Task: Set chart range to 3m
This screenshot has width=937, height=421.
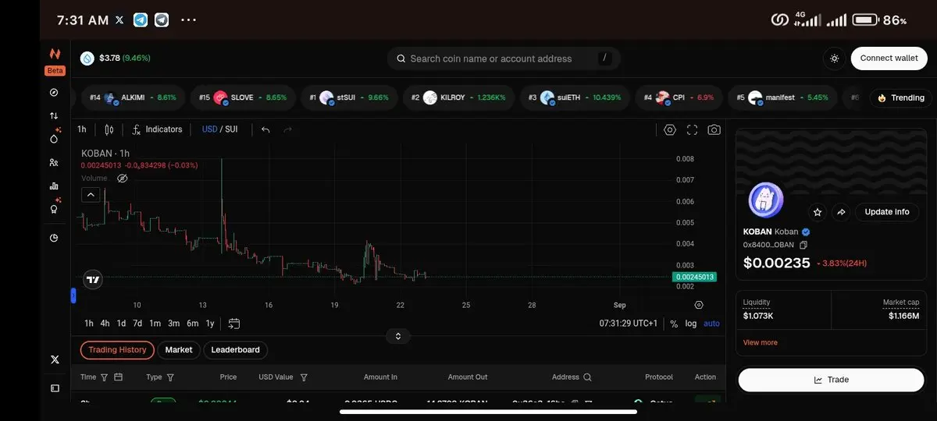Action: click(173, 324)
